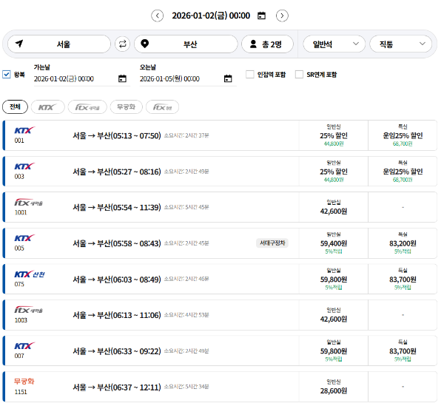Screen dimensions: 444x406
Task: Click KTX-산천 075 train logo
Action: (30, 274)
